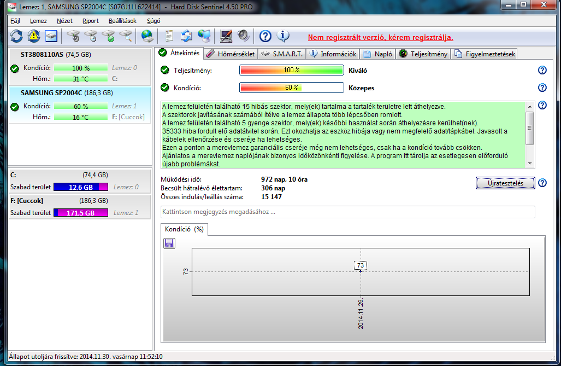The height and width of the screenshot is (366, 561).
Task: Click the 'Kiváló' performance rating text
Action: tap(358, 71)
